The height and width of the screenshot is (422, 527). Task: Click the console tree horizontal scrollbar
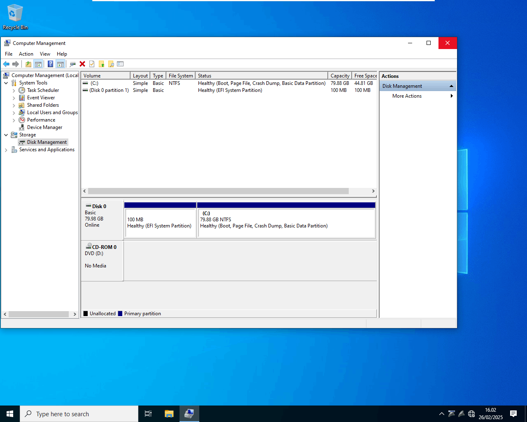pyautogui.click(x=39, y=314)
